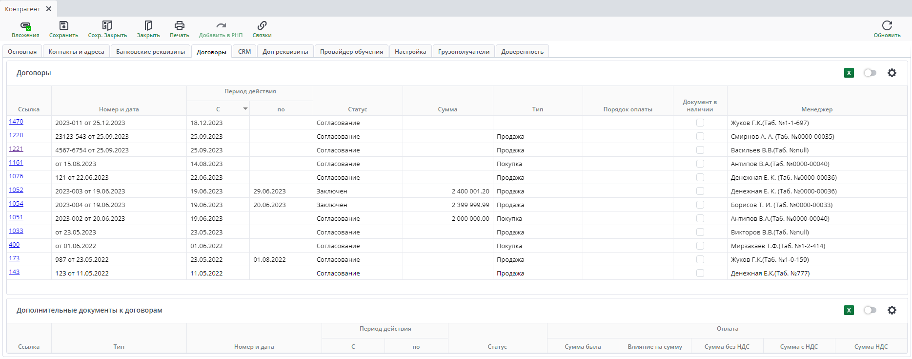Click the Обновить refresh icon

pos(887,26)
